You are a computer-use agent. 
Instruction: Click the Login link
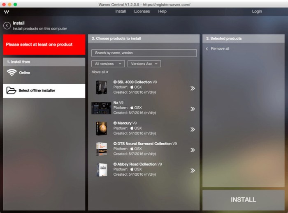tap(257, 11)
